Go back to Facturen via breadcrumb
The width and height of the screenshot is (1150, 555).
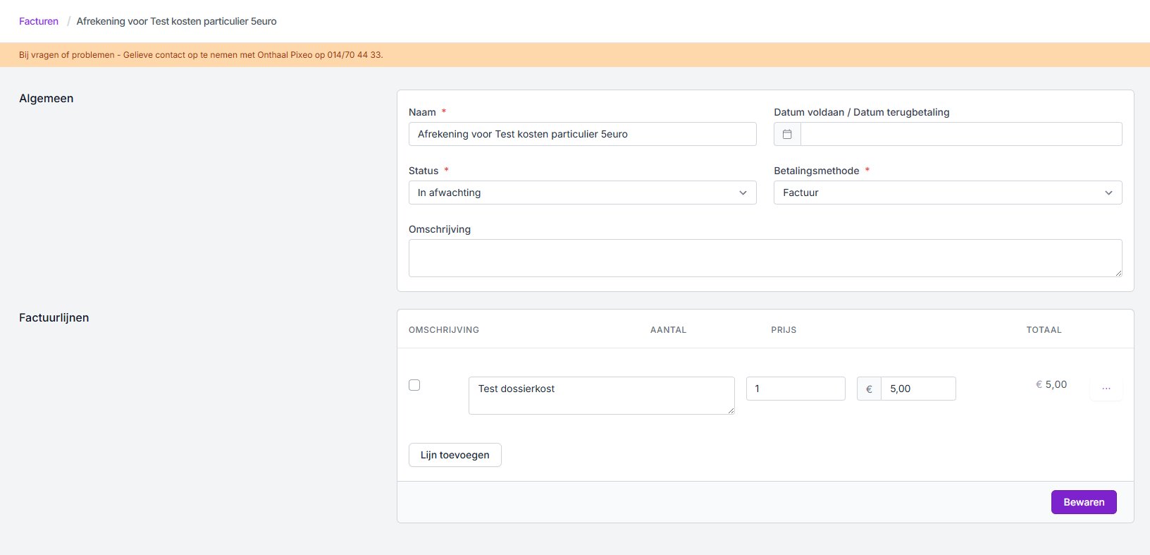[x=39, y=21]
